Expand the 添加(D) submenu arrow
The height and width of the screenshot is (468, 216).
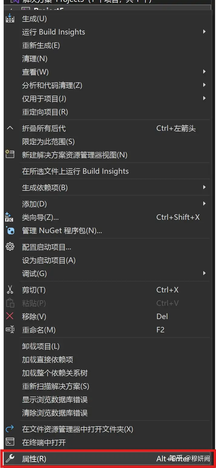coord(204,203)
